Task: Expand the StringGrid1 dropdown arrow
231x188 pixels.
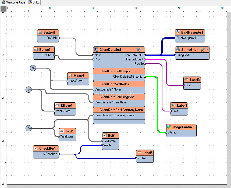Action: tap(207, 50)
